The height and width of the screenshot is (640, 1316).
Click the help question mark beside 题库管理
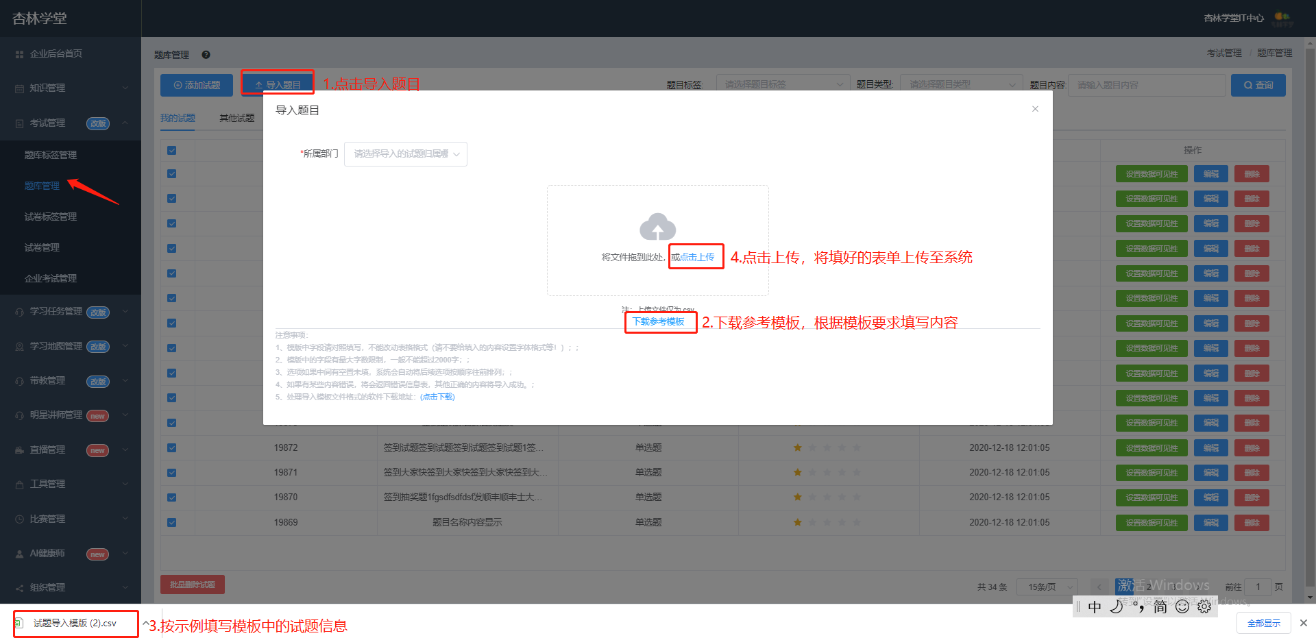coord(206,55)
